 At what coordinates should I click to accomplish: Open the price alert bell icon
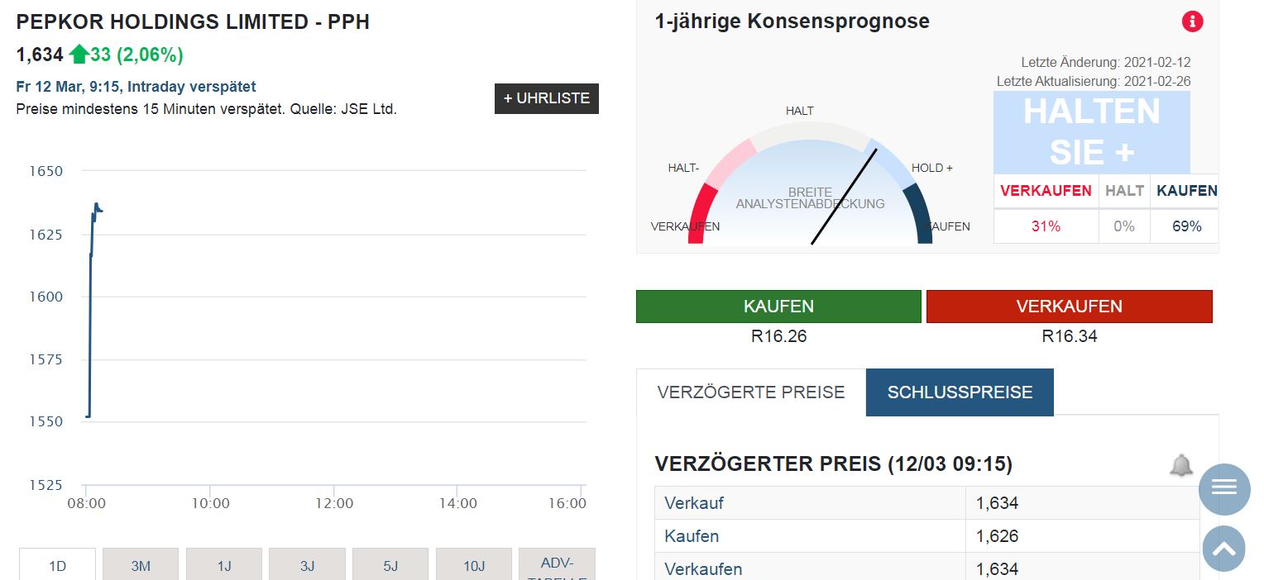point(1182,465)
